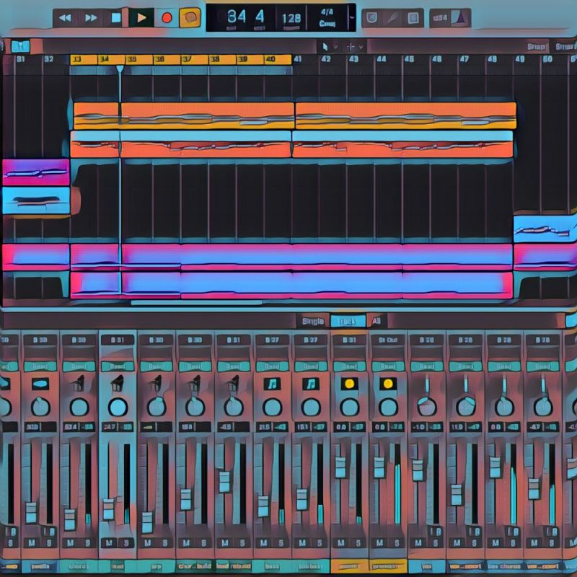
Task: Click the bar position value 34
Action: (237, 17)
